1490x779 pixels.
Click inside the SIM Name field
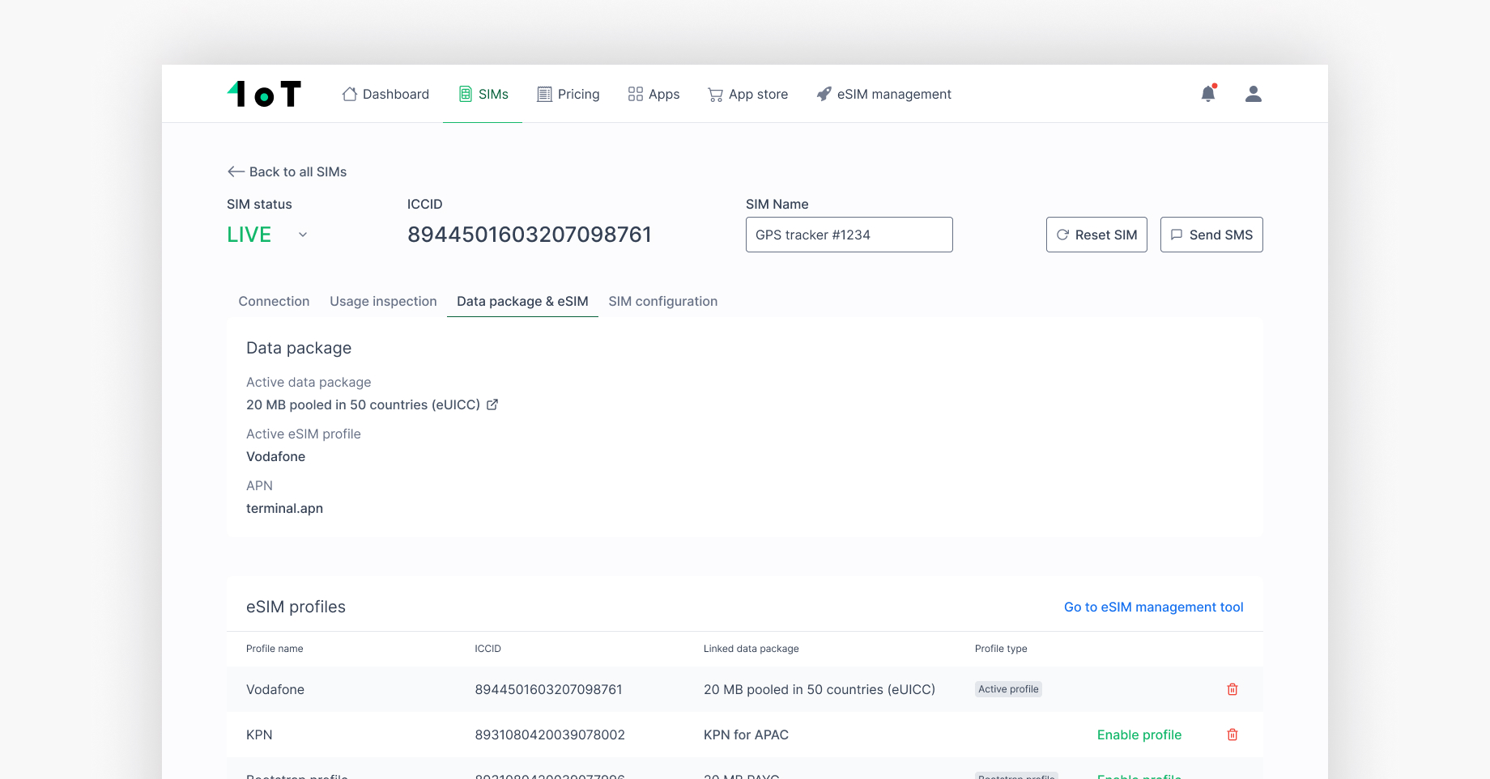pos(849,235)
